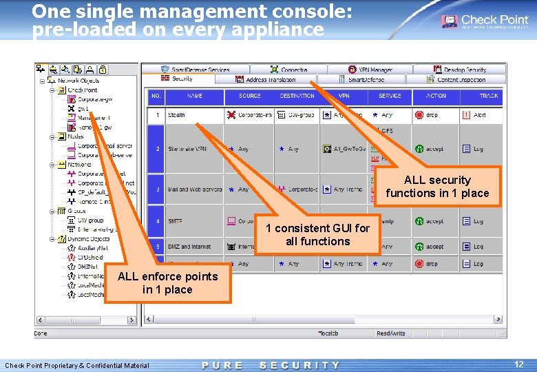Select the Internal-net group icon
The image size is (537, 372).
pos(71,229)
